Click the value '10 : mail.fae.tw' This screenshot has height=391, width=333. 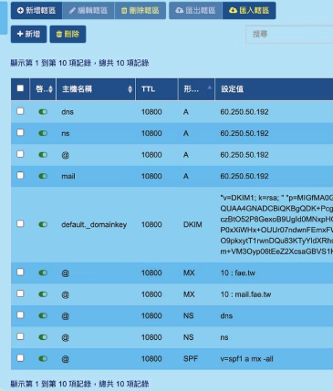245,294
